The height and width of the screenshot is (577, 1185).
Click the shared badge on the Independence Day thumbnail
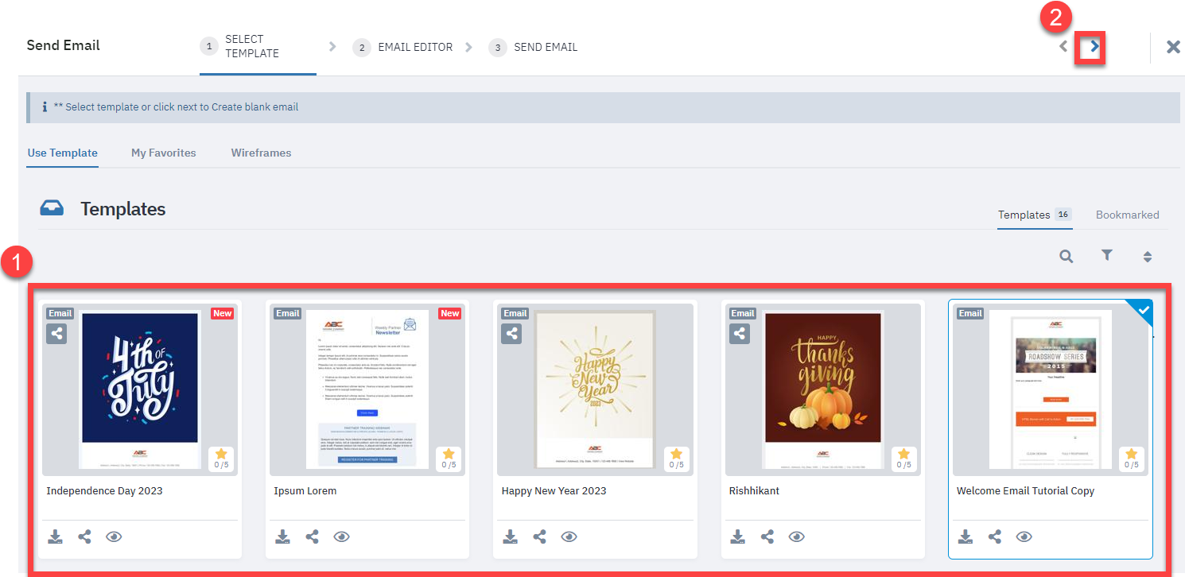pos(56,334)
